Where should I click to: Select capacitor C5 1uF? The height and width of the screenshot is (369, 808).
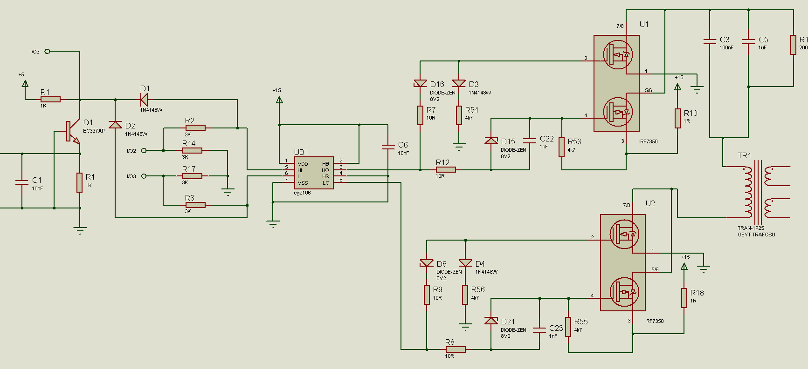pos(748,41)
